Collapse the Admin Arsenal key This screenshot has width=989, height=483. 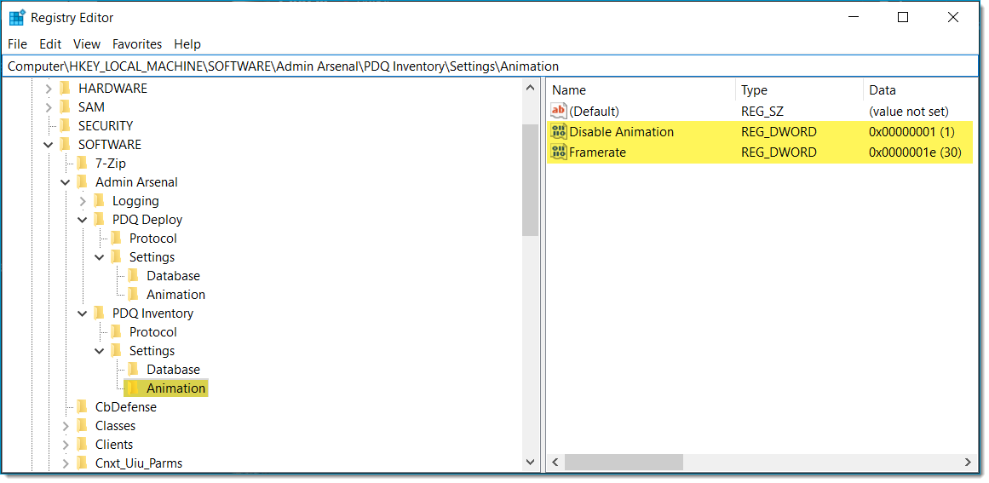66,183
